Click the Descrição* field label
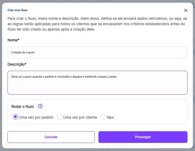Viewport: 195px width, 151px height. pos(17,64)
